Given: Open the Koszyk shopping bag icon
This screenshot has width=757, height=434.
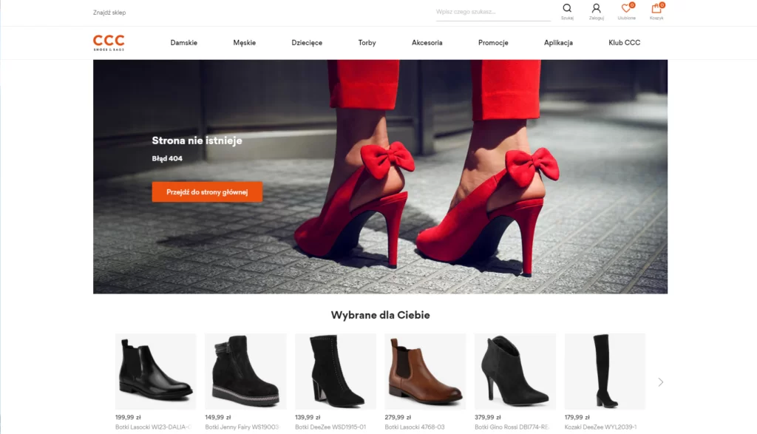Looking at the screenshot, I should click(x=656, y=8).
